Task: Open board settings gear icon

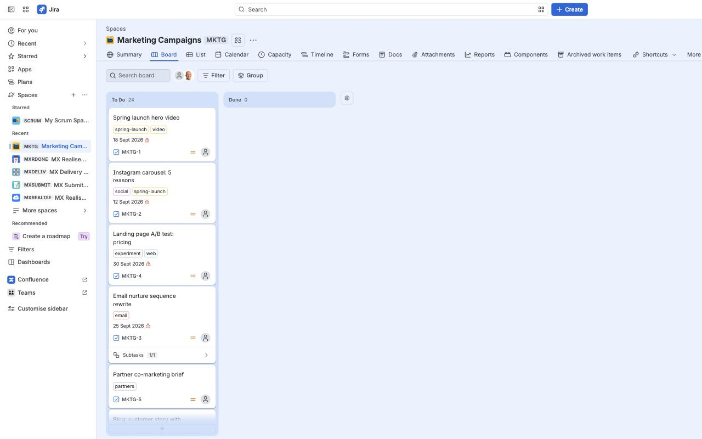Action: click(347, 98)
